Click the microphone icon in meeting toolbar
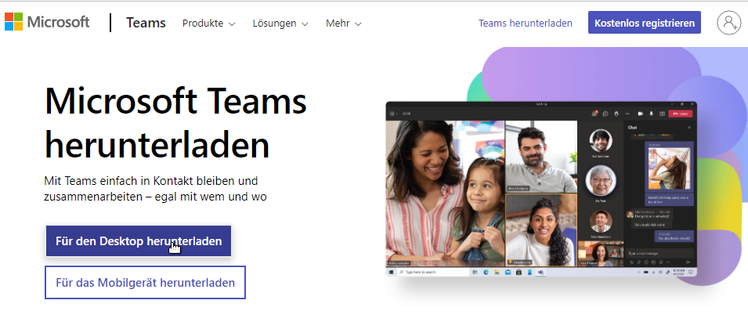Image resolution: width=748 pixels, height=322 pixels. click(x=652, y=114)
